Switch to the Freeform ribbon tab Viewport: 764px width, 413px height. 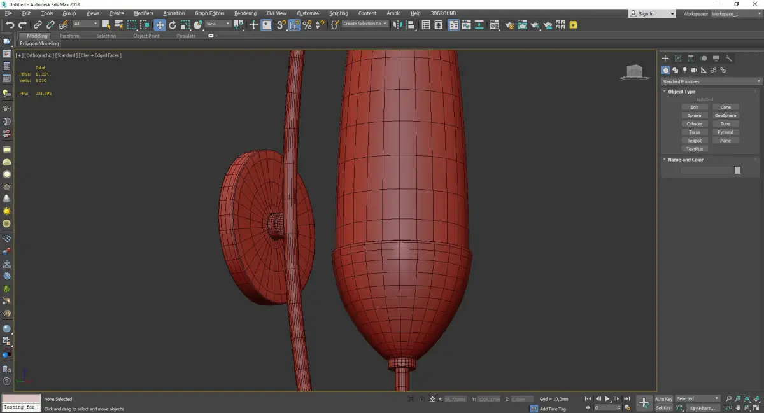coord(69,36)
